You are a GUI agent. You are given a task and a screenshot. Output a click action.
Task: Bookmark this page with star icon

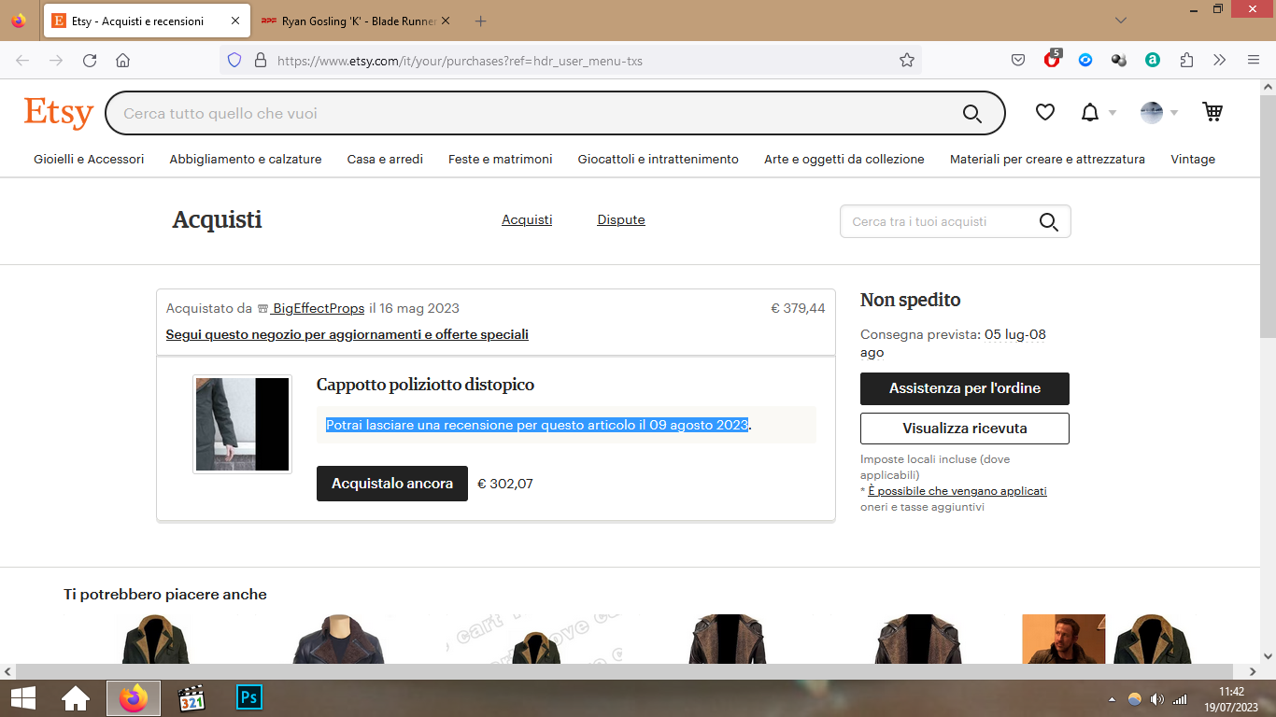906,61
